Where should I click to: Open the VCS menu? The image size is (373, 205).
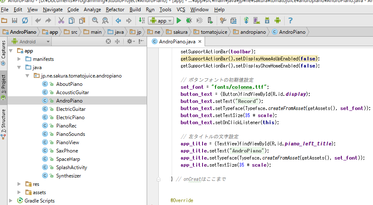click(x=181, y=9)
